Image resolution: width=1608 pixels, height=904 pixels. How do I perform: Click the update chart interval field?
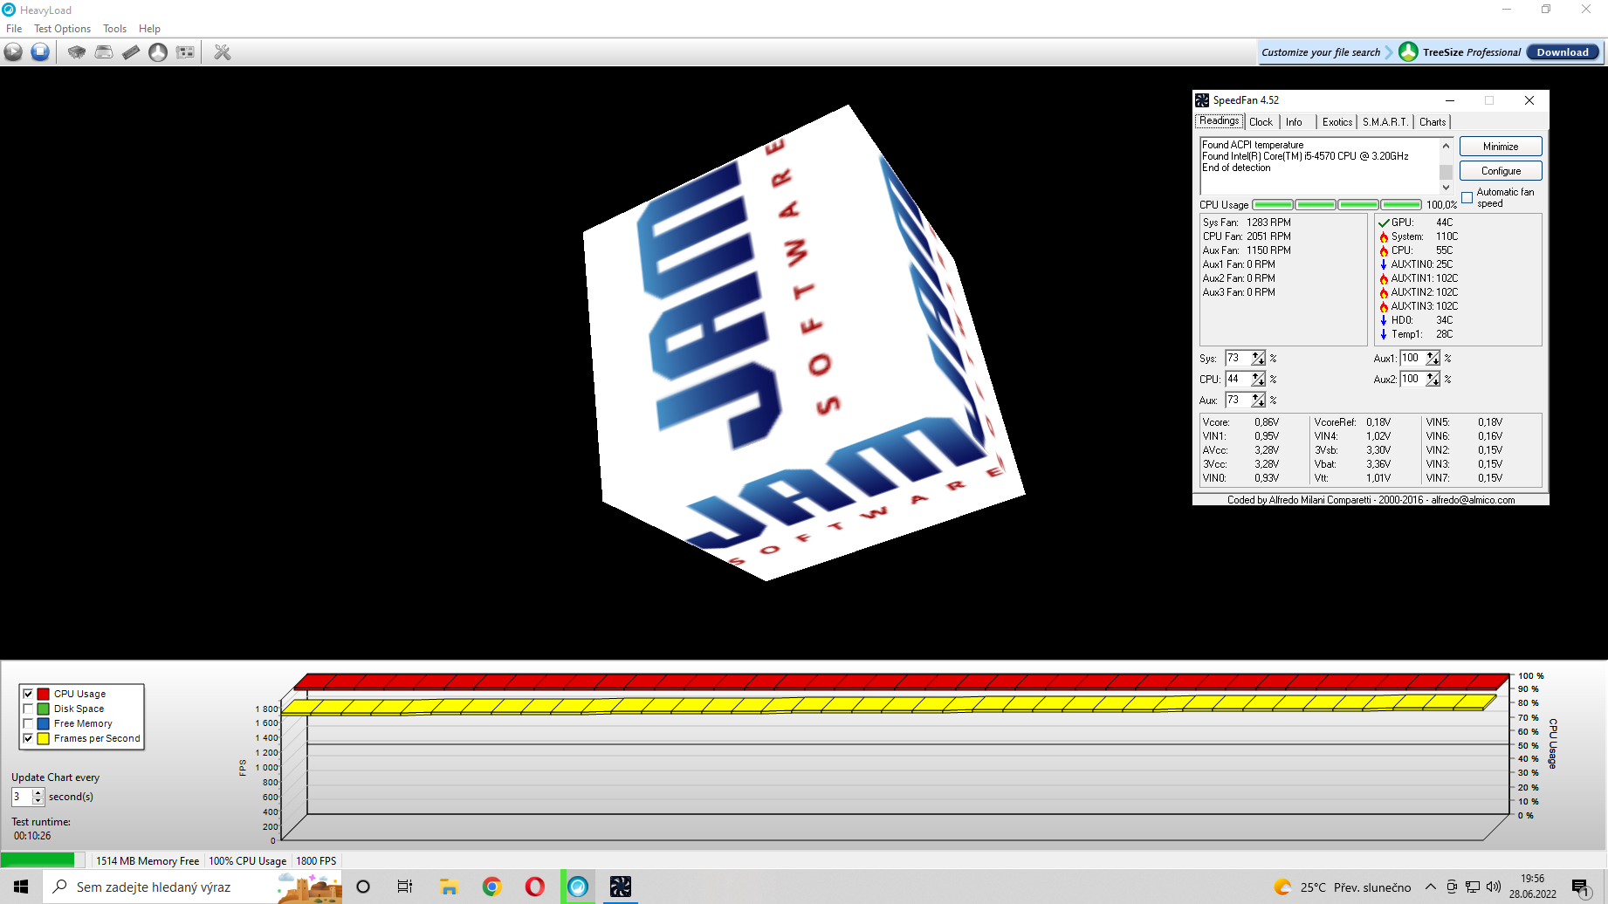coord(22,797)
